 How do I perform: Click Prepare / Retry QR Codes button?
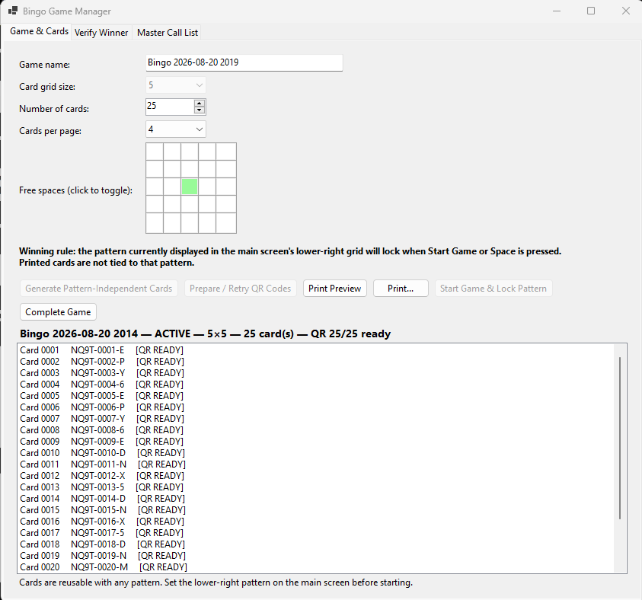tap(241, 289)
